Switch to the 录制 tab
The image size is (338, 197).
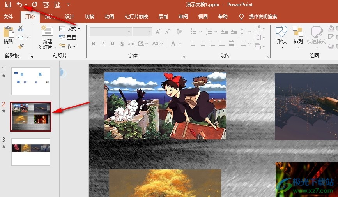163,17
